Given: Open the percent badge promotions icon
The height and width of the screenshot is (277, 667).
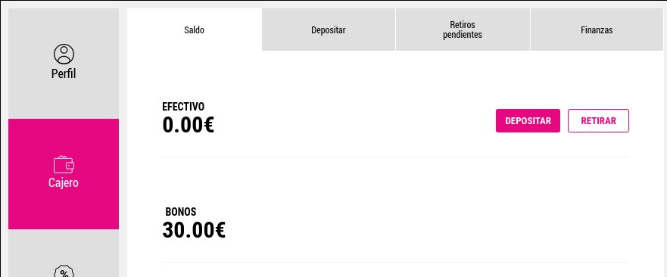Looking at the screenshot, I should pos(64,272).
